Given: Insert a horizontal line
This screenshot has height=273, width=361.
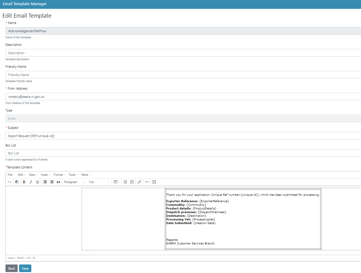Looking at the screenshot, I should point(147,182).
